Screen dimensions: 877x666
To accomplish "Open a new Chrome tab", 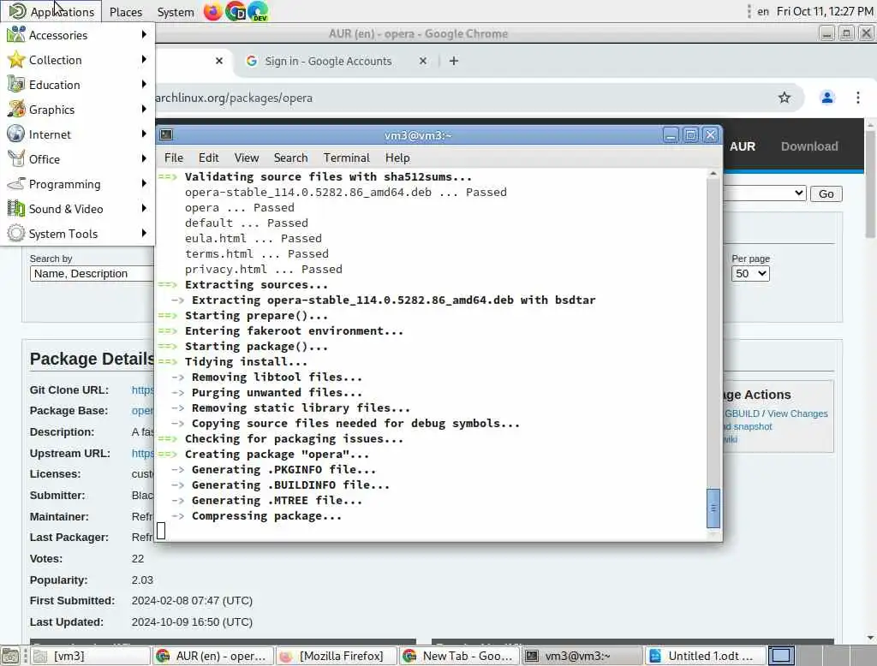I will [x=454, y=61].
